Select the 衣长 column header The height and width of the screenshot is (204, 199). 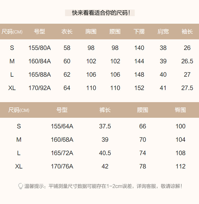click(x=67, y=32)
